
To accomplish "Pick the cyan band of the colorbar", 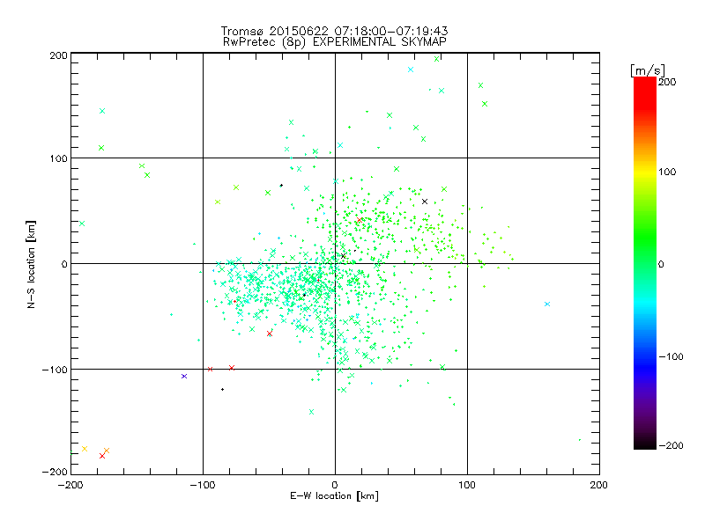I will click(x=645, y=305).
